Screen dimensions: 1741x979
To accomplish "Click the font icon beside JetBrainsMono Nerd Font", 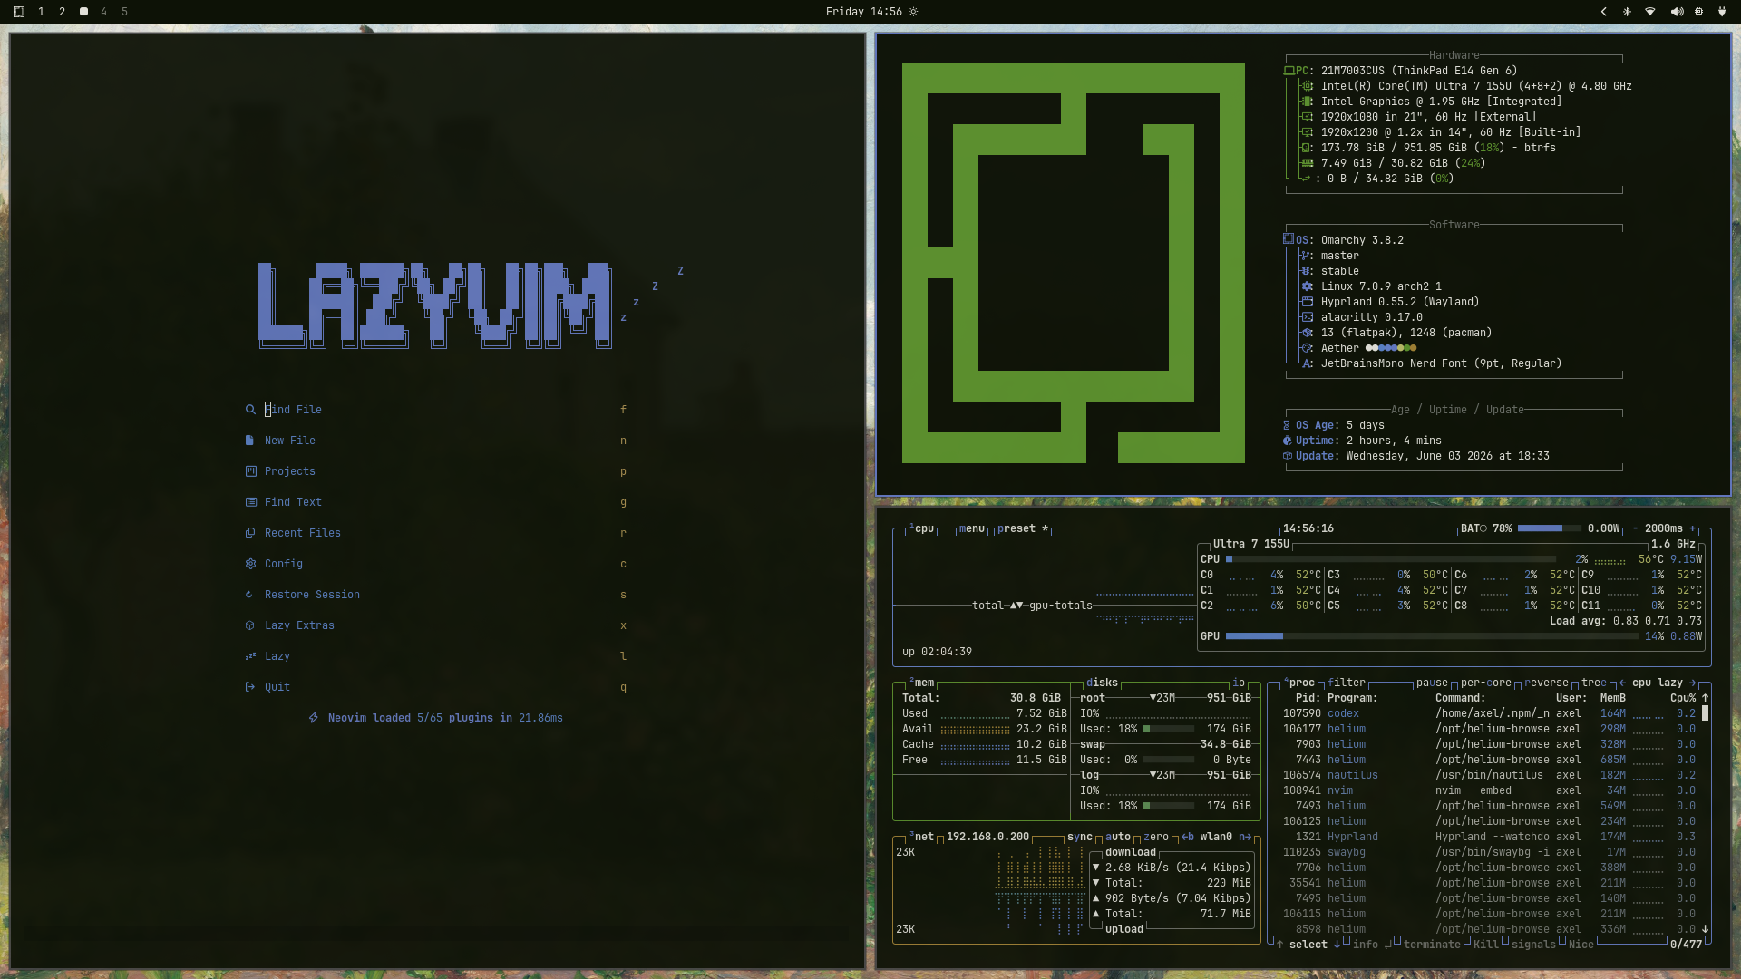I will [1307, 363].
